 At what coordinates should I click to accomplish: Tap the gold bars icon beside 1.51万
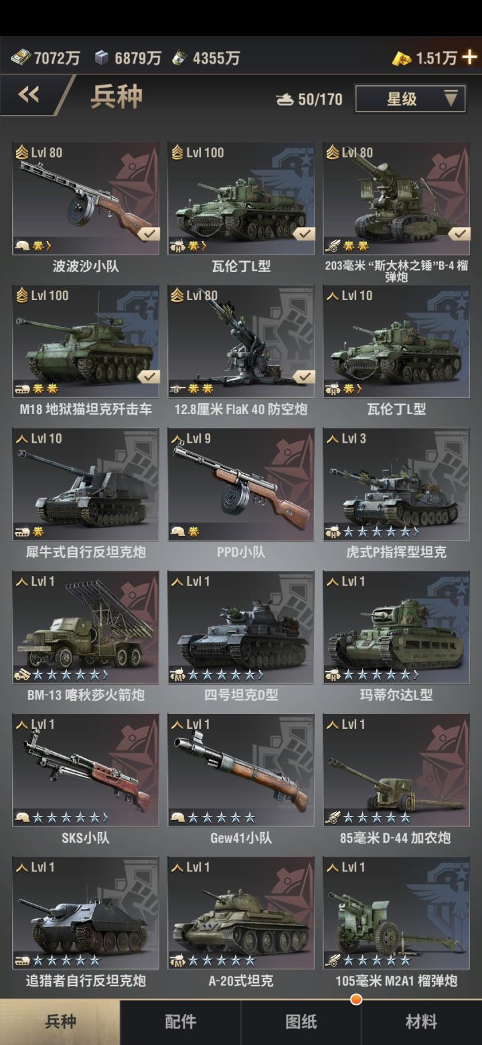[402, 58]
